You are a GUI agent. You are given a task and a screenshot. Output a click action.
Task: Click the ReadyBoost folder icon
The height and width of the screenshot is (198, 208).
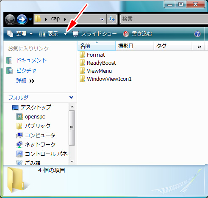tap(82, 63)
